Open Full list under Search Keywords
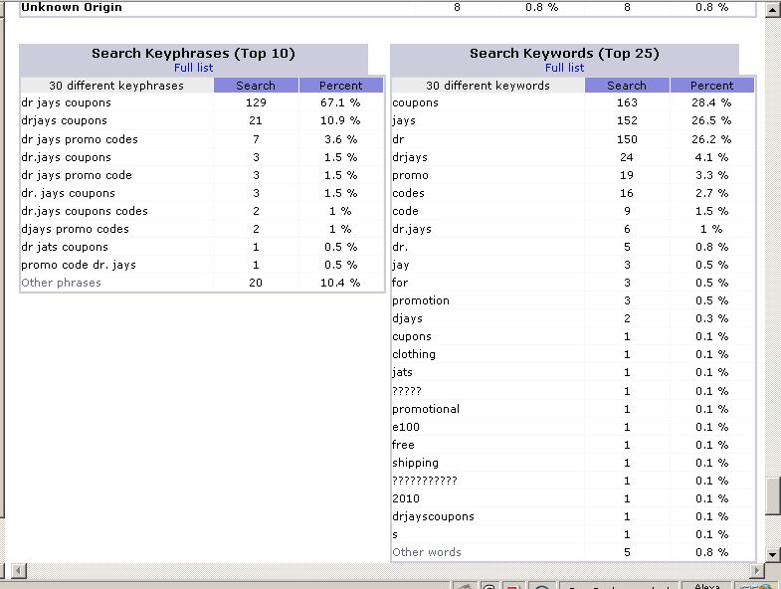This screenshot has height=589, width=781. coord(564,68)
